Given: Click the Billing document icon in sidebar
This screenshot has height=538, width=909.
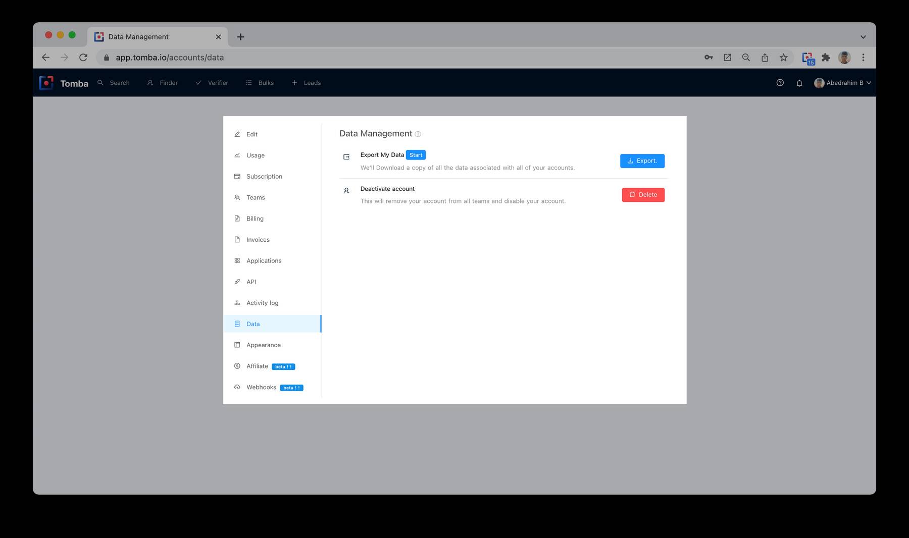Looking at the screenshot, I should coord(237,219).
